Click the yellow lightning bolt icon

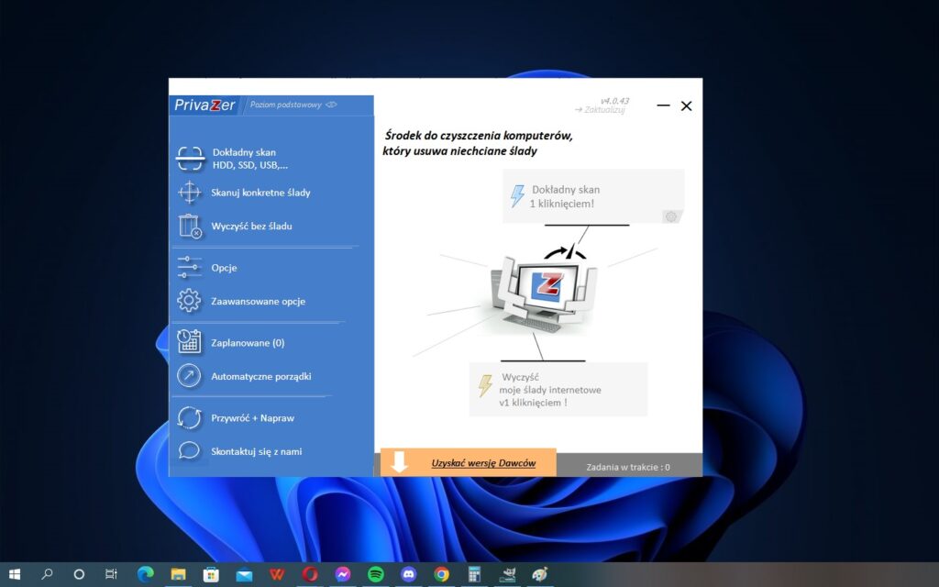(485, 386)
